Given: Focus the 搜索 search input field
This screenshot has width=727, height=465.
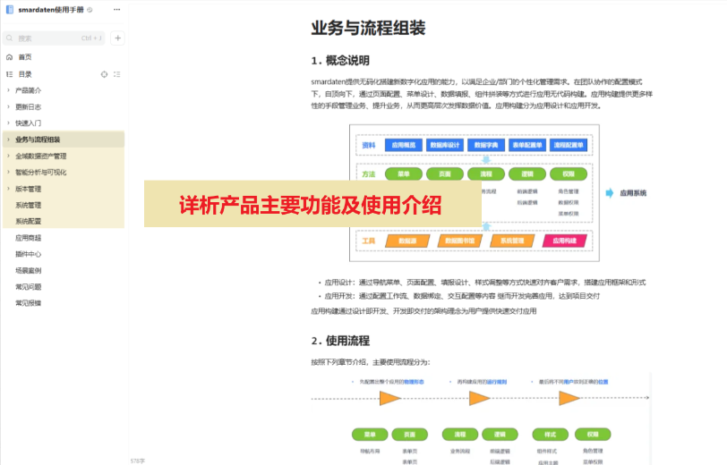Looking at the screenshot, I should click(x=55, y=38).
